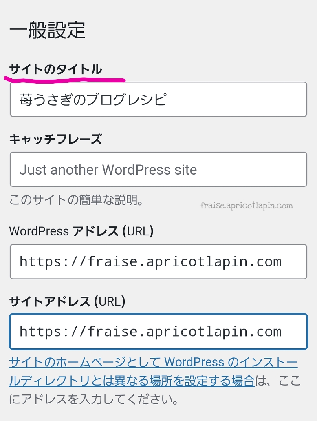317x421 pixels.
Task: Click the 一般設定 page heading
Action: pos(47,30)
